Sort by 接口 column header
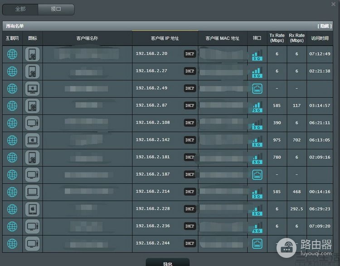340x266 pixels. 257,38
